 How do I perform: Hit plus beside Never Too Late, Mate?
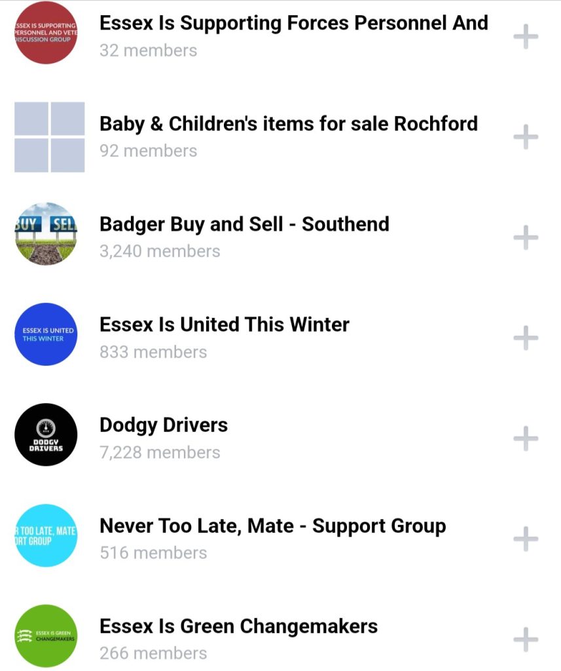[525, 539]
